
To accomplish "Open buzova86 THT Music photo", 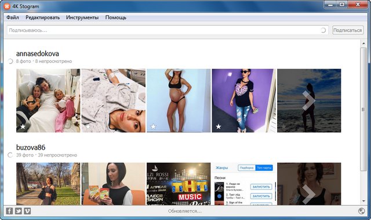I will click(179, 184).
